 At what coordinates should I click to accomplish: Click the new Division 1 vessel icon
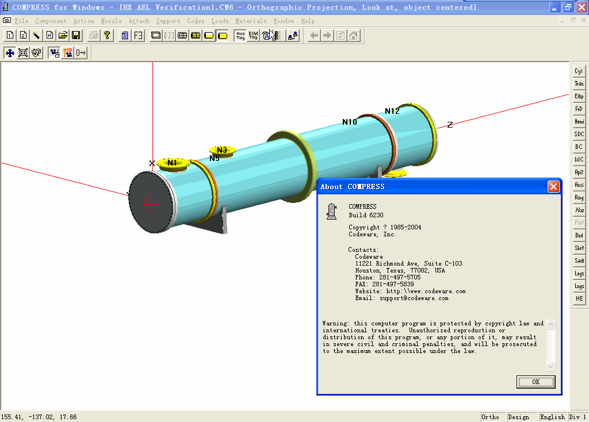click(x=10, y=35)
